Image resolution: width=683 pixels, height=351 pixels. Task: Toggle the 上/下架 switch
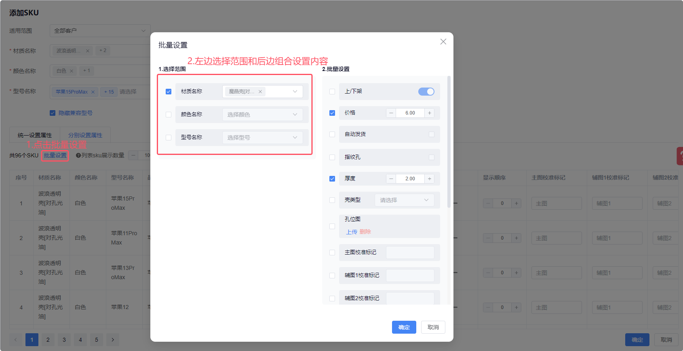pyautogui.click(x=426, y=92)
